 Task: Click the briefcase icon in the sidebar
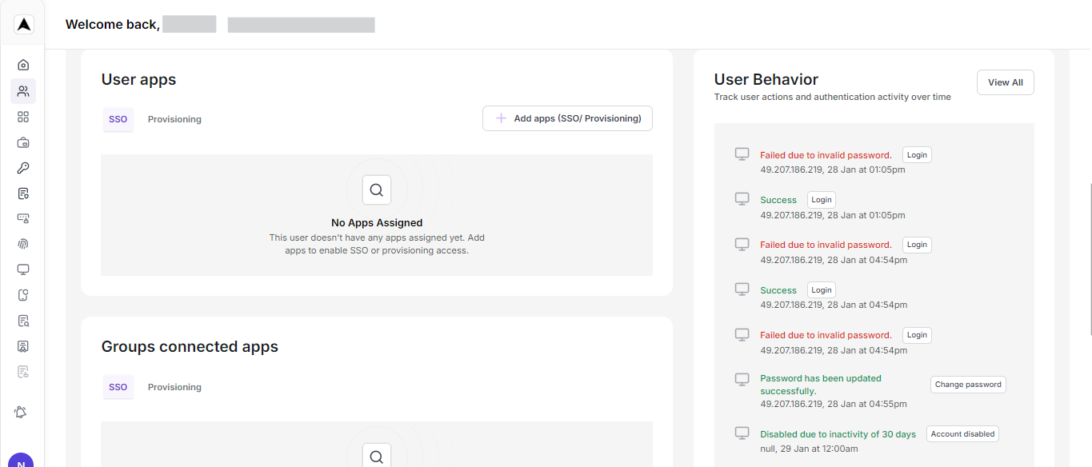(23, 142)
